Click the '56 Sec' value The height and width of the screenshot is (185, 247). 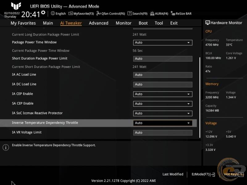[137, 51]
